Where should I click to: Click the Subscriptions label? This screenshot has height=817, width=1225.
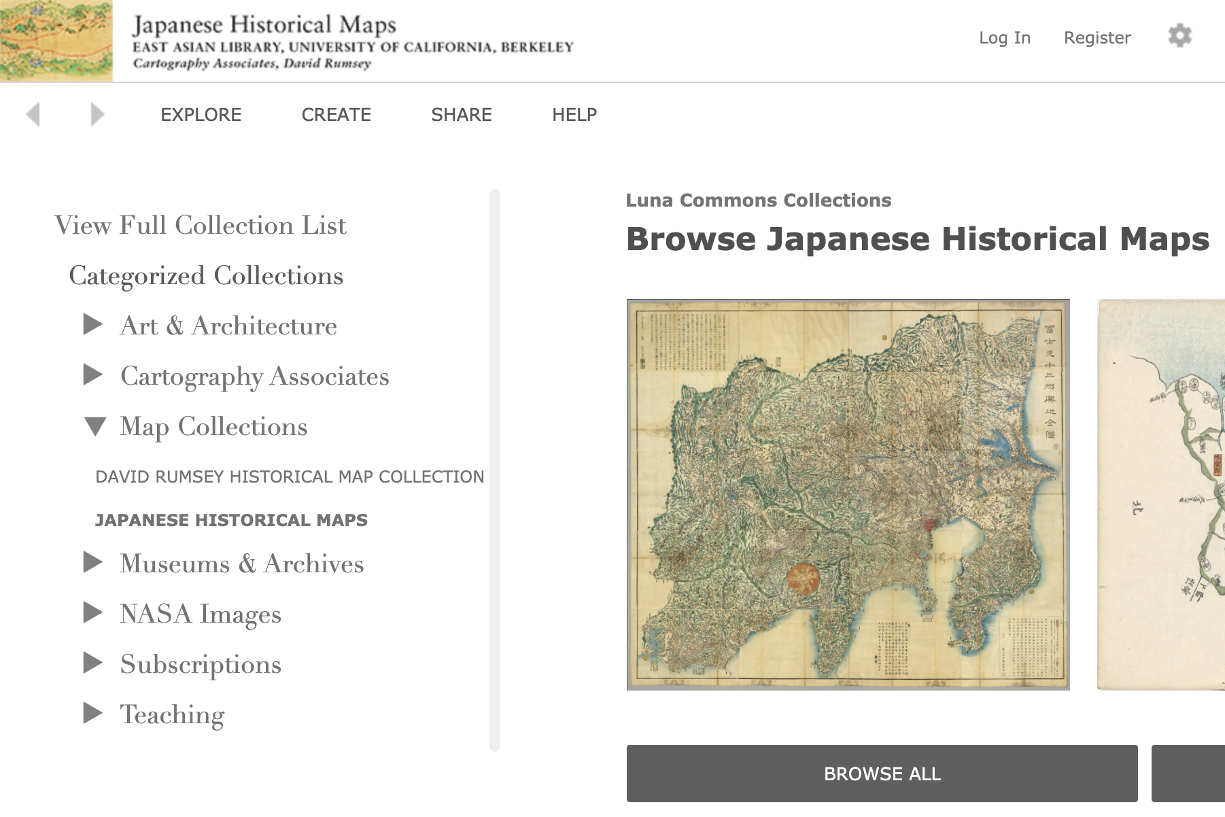(201, 664)
